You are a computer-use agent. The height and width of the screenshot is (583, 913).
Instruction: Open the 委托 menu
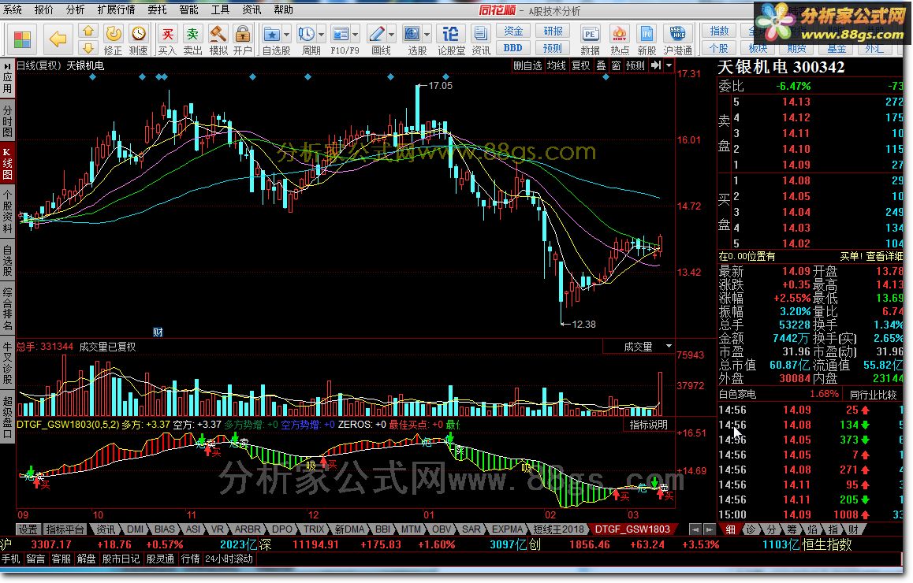coord(157,10)
